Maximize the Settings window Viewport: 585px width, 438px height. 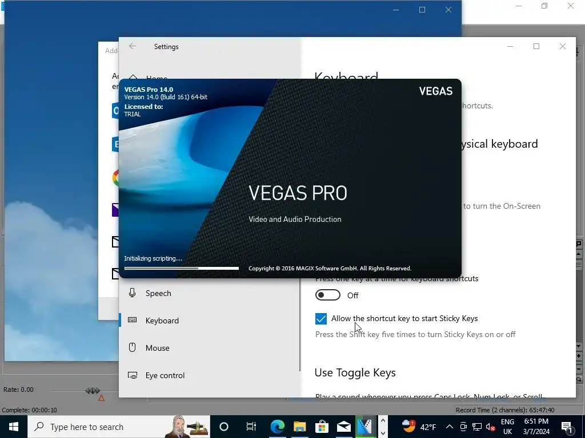tap(536, 46)
